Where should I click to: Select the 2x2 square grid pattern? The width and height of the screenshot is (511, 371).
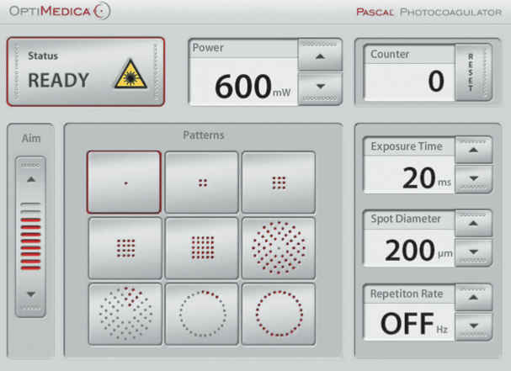[202, 183]
